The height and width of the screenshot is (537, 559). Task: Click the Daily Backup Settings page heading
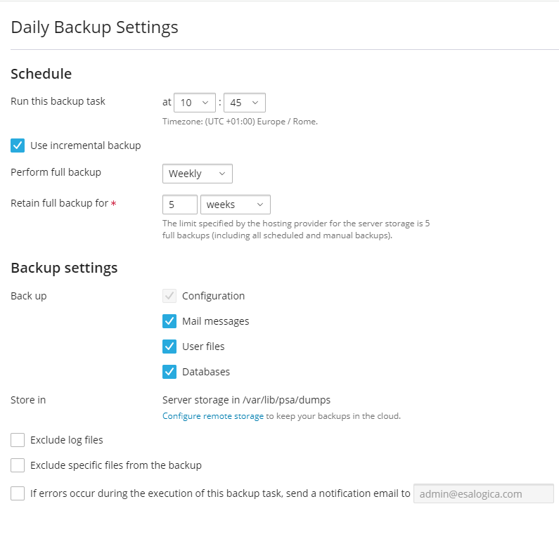pos(94,27)
